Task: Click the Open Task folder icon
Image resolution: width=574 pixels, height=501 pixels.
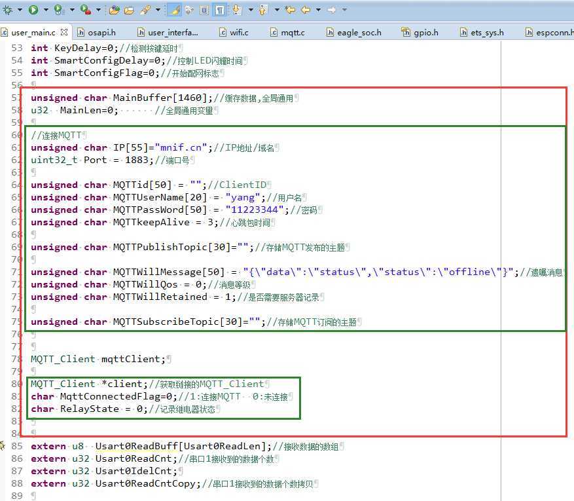Action: 129,10
